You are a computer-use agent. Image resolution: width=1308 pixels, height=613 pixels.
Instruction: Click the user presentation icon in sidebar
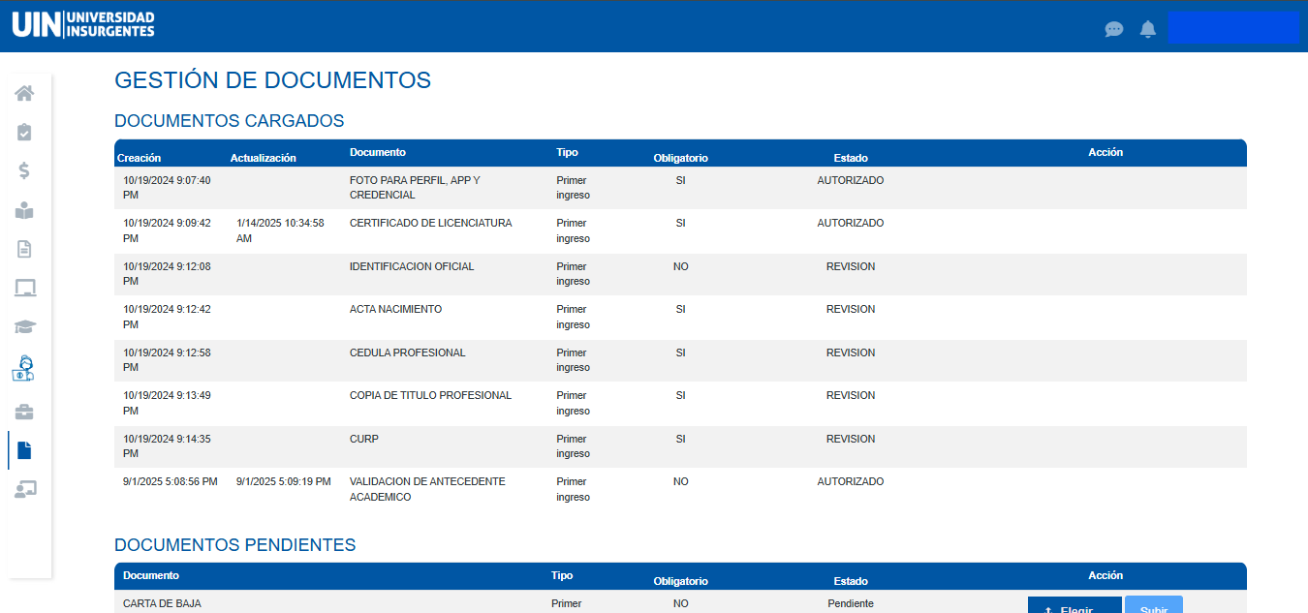click(x=24, y=489)
